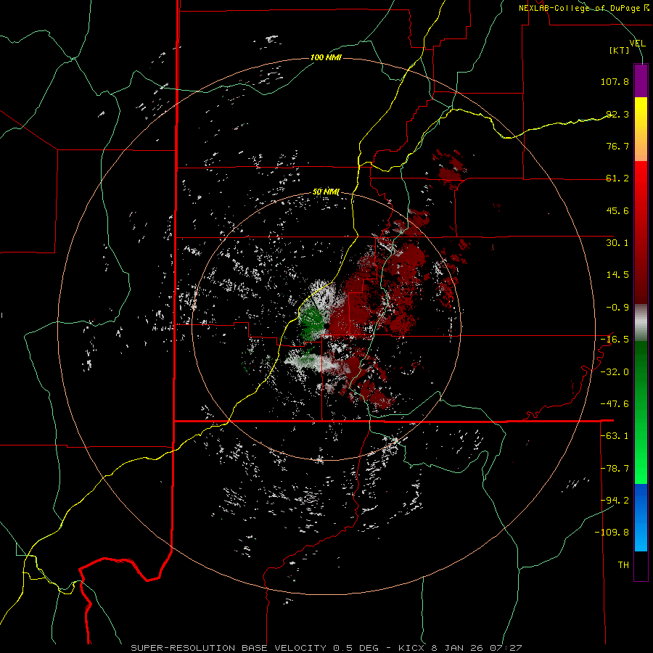Click the green inbound velocity patch near radar

(312, 321)
